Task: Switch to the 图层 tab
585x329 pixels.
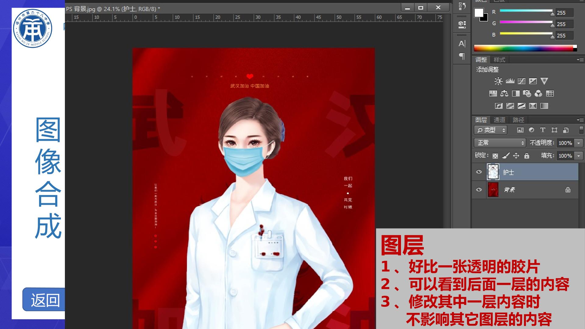Action: pos(481,120)
